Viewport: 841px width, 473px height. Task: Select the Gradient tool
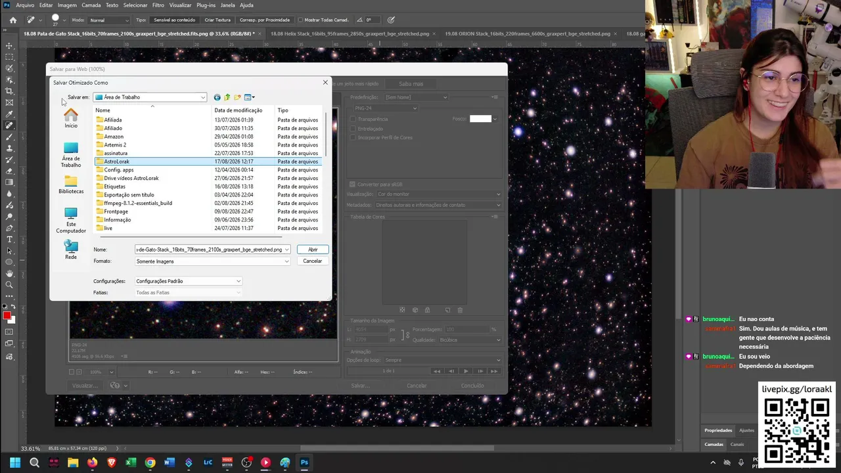[x=9, y=182]
